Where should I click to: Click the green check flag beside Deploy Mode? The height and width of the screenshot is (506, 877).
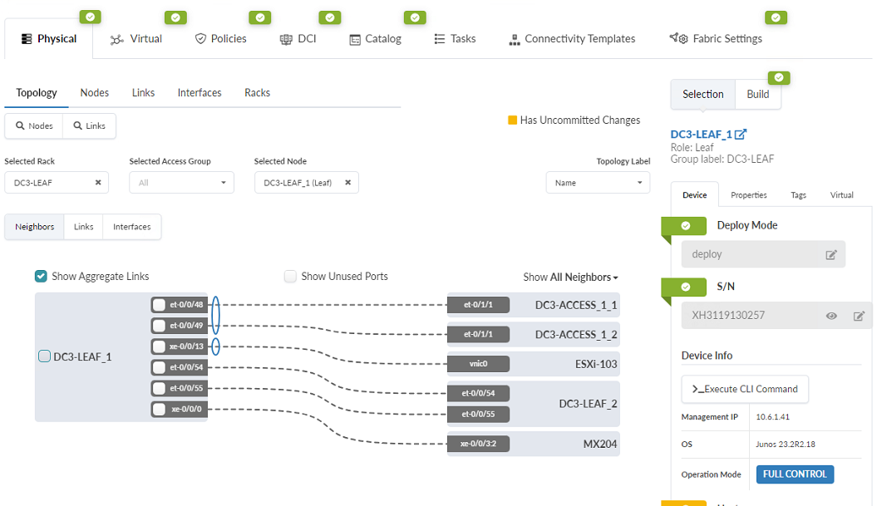click(x=685, y=226)
